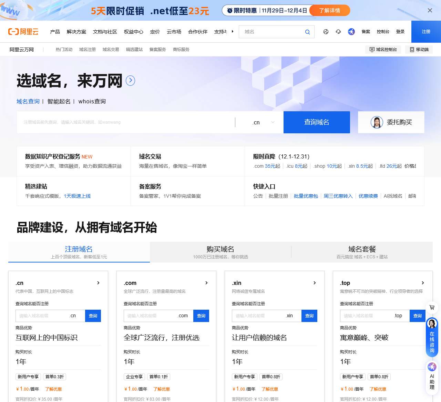441x402 pixels.
Task: Click the blue 查询域名 button
Action: click(317, 122)
